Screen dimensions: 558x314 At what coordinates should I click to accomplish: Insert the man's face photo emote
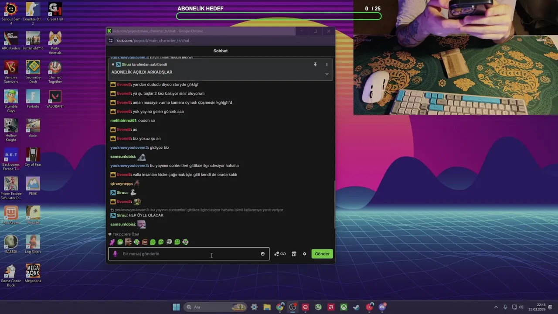pos(128,242)
